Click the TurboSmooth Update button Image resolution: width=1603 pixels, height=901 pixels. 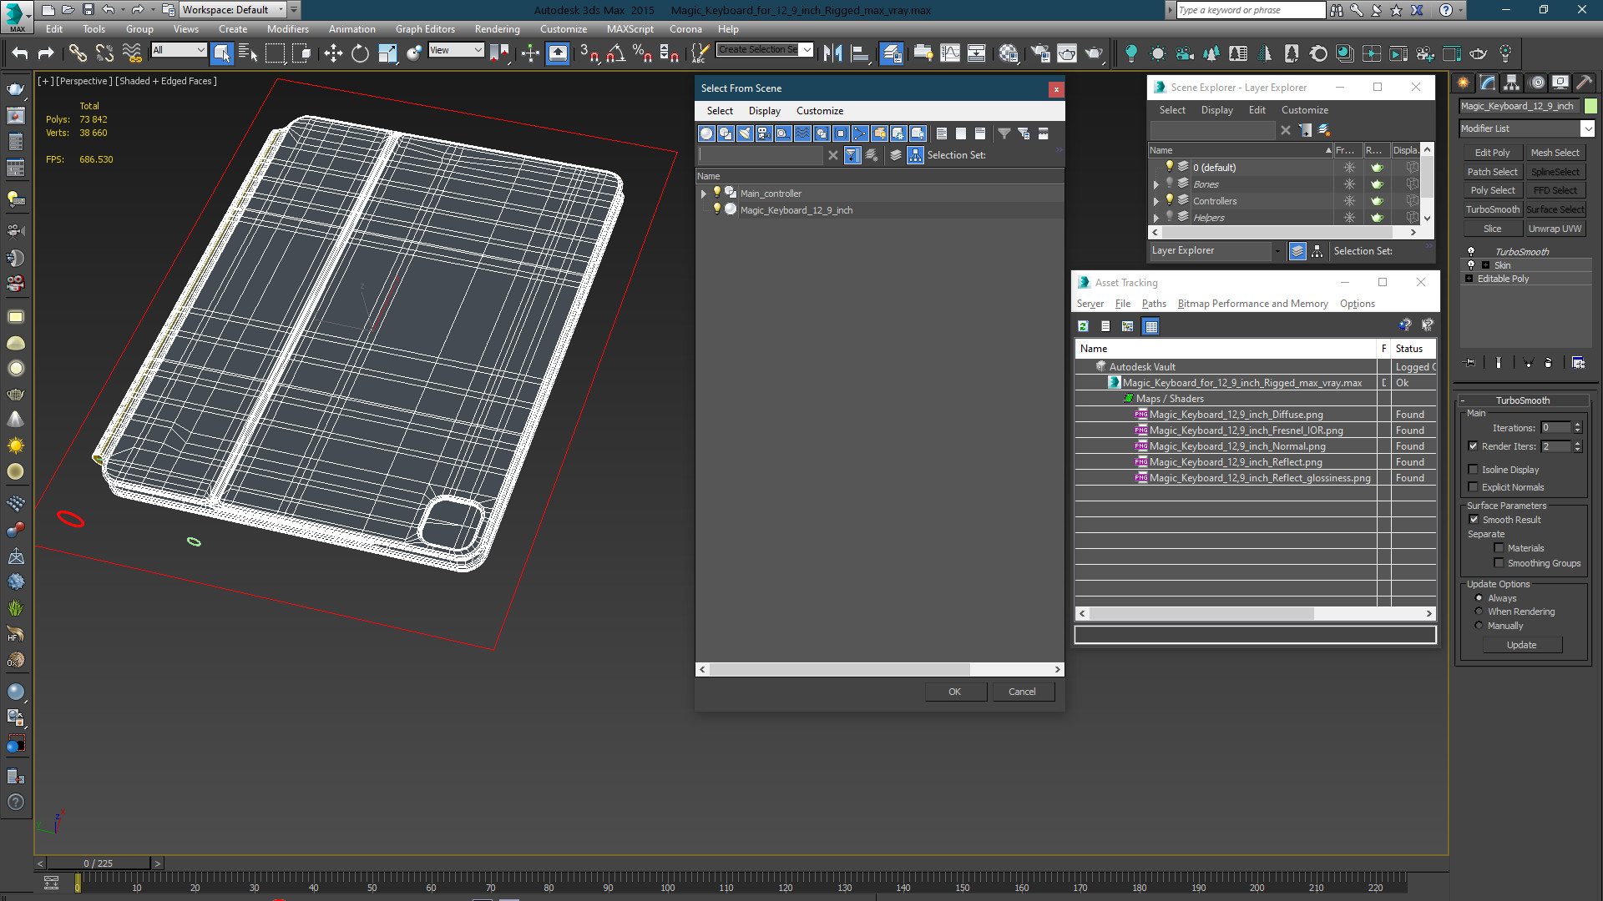tap(1521, 645)
